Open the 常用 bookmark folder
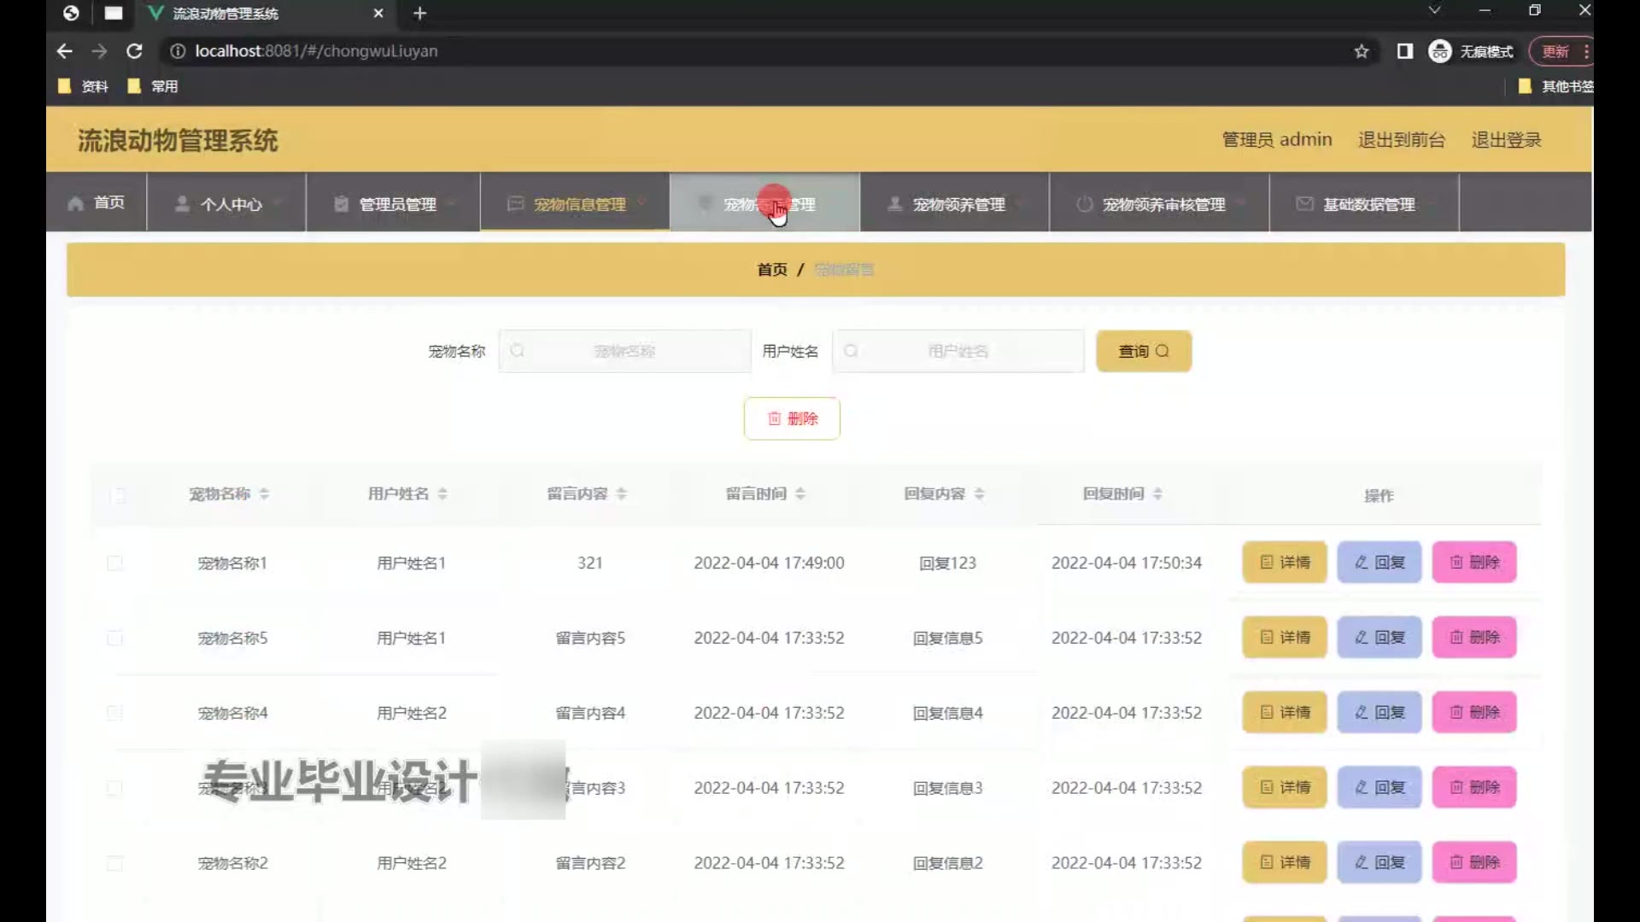 (x=153, y=86)
